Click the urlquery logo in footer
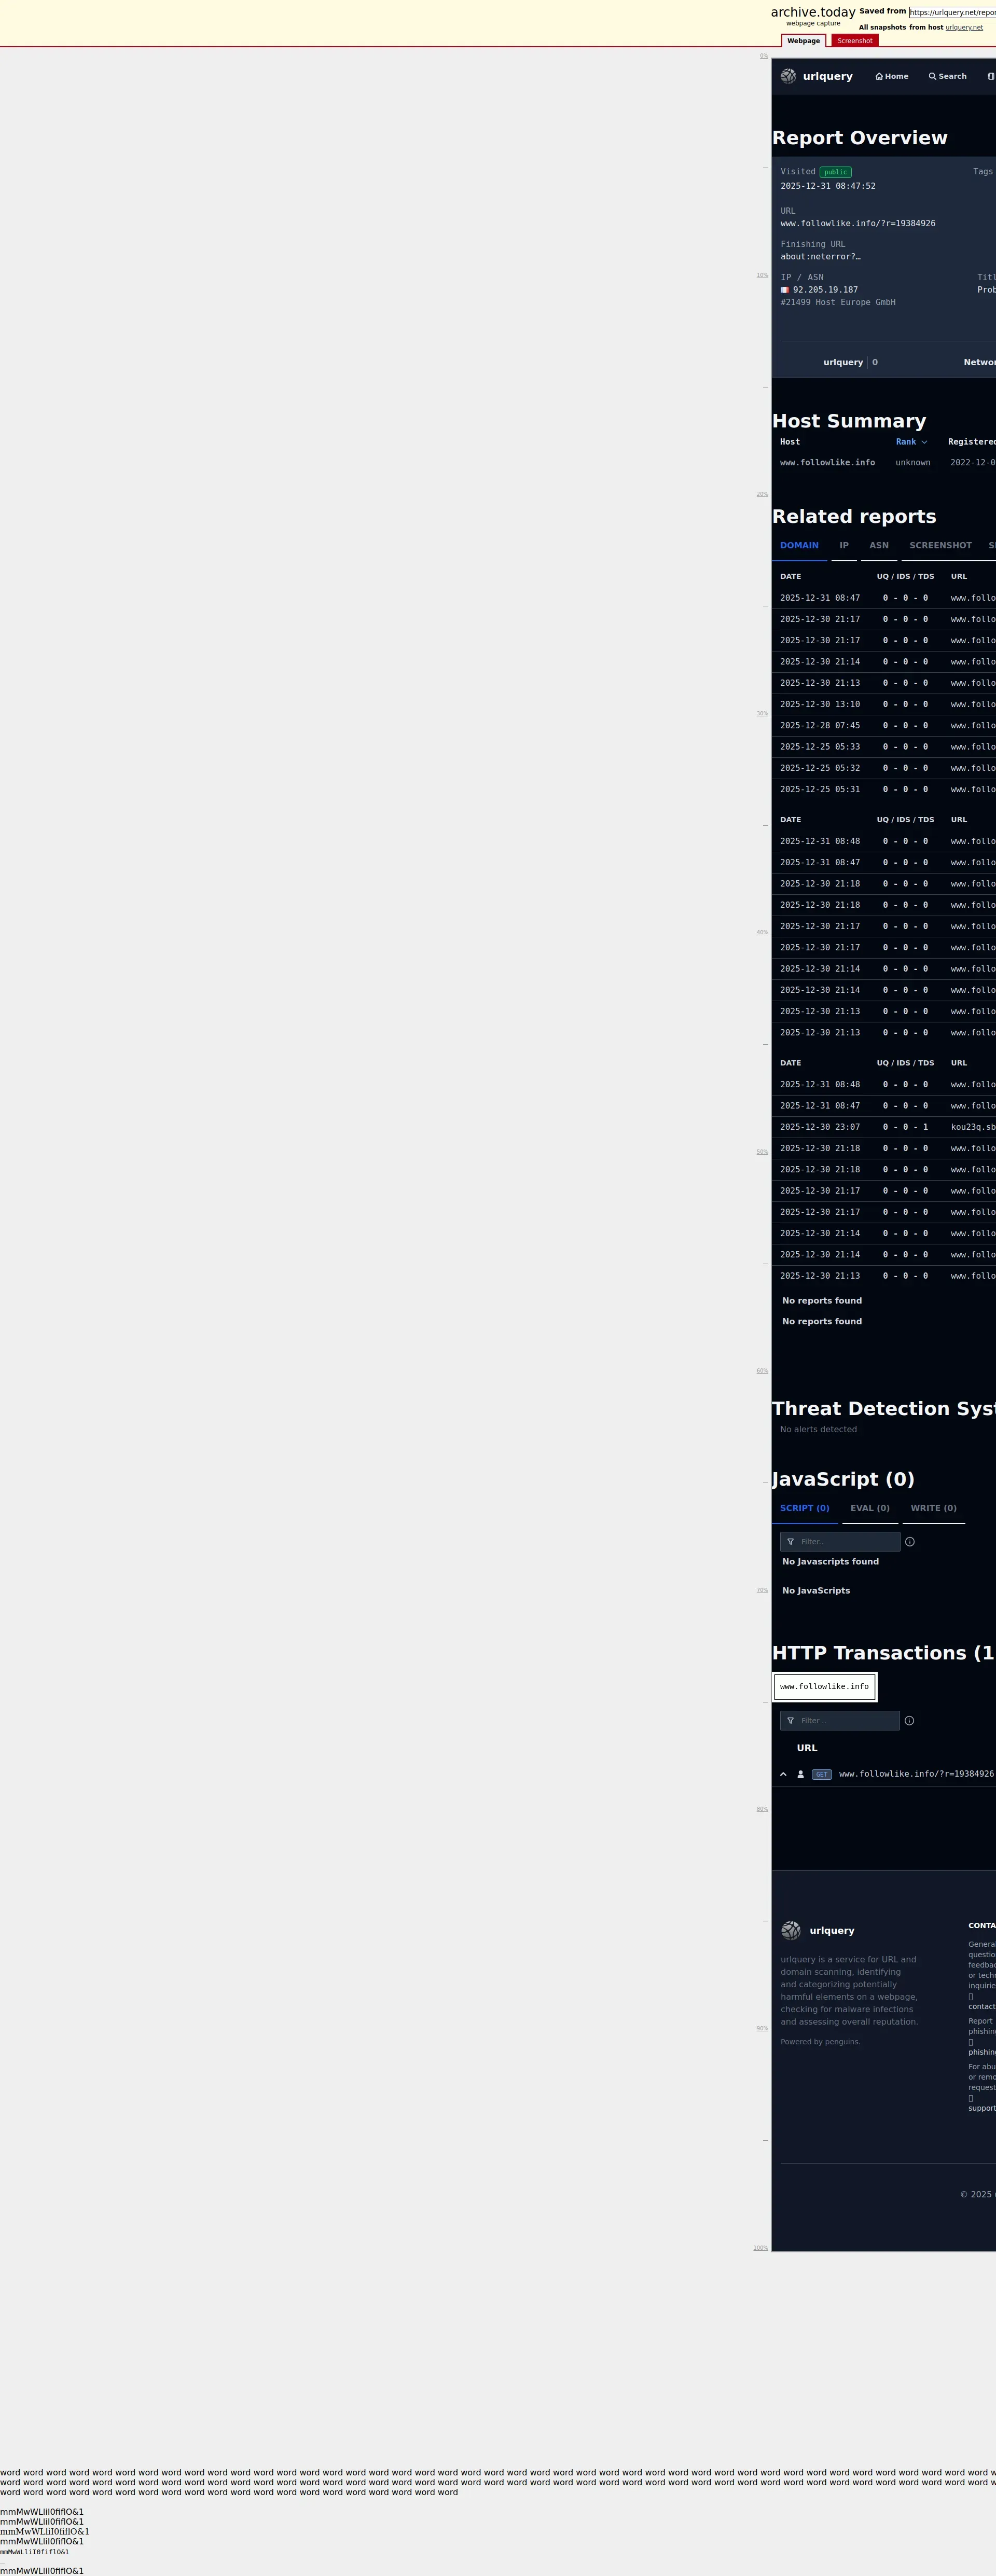 [791, 1930]
